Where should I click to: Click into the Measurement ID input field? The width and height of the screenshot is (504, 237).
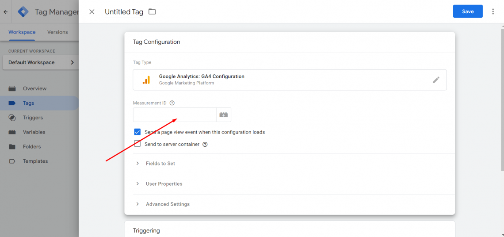[x=175, y=115]
